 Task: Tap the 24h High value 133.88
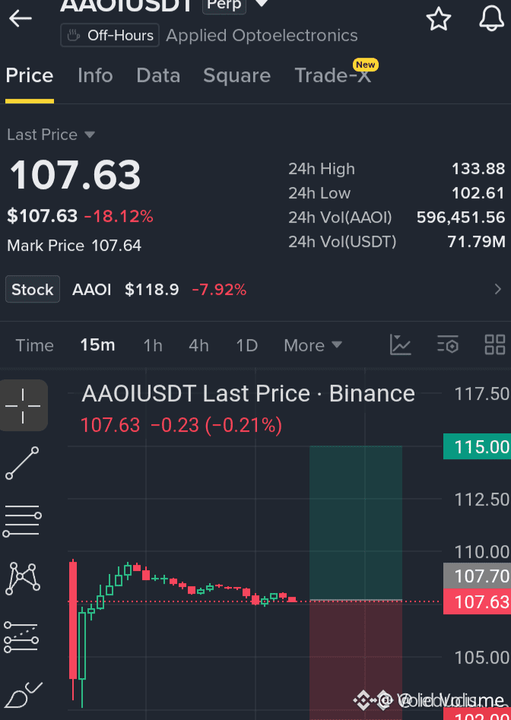[x=478, y=169]
